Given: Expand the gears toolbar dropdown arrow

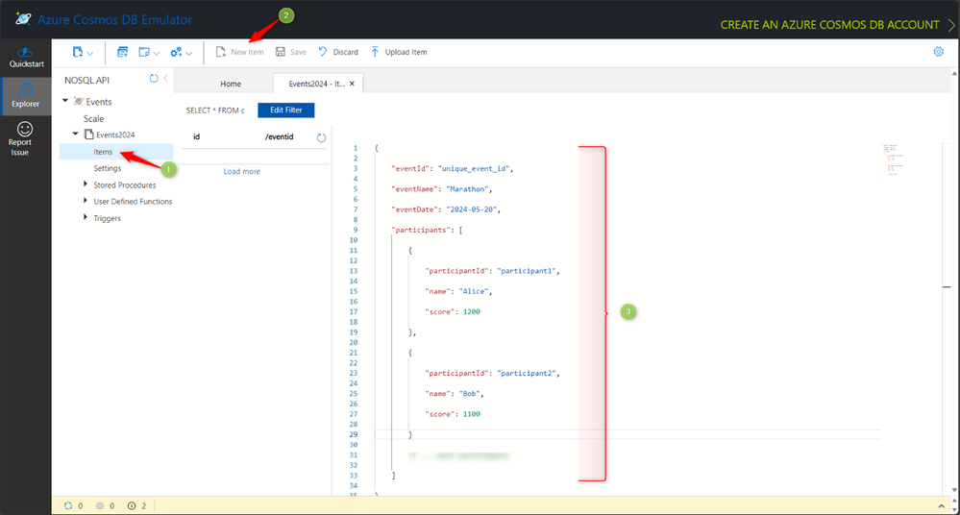Looking at the screenshot, I should [189, 53].
